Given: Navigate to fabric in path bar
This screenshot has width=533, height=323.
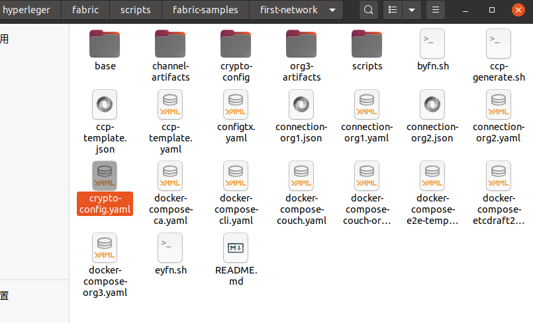Looking at the screenshot, I should [x=85, y=10].
